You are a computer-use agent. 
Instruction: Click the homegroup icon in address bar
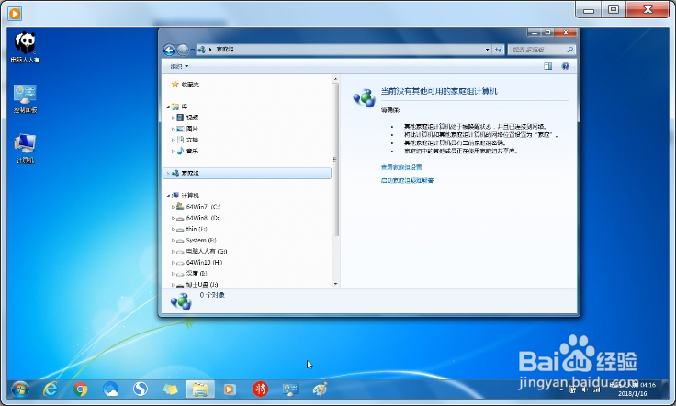[x=201, y=50]
